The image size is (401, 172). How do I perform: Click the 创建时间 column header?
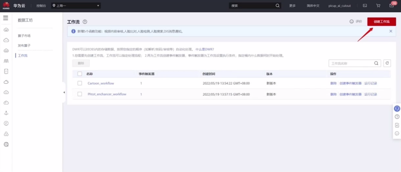coord(209,74)
